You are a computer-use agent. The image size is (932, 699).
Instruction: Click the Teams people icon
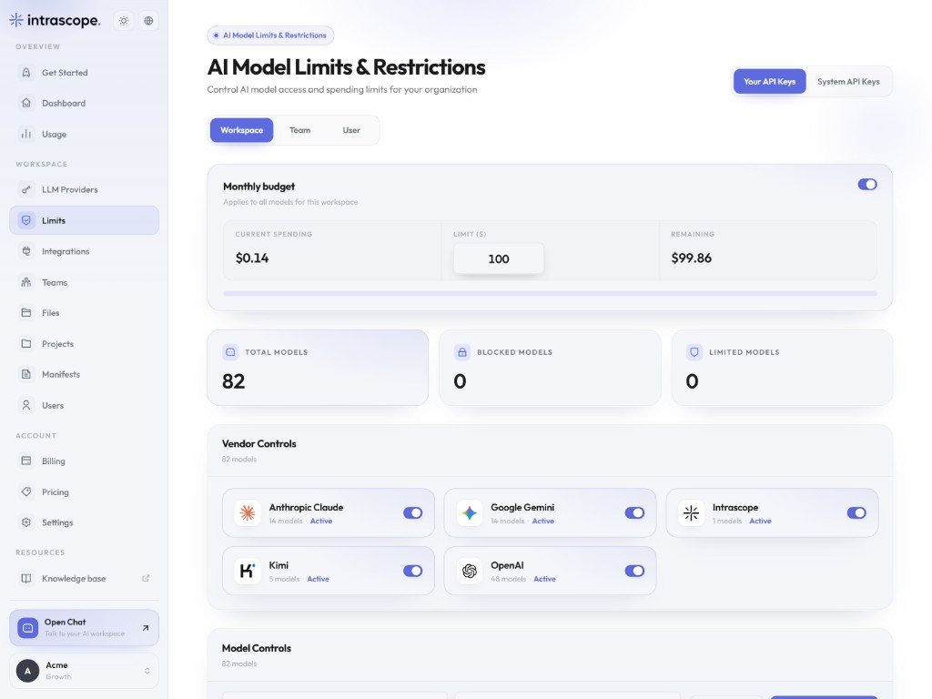click(26, 282)
